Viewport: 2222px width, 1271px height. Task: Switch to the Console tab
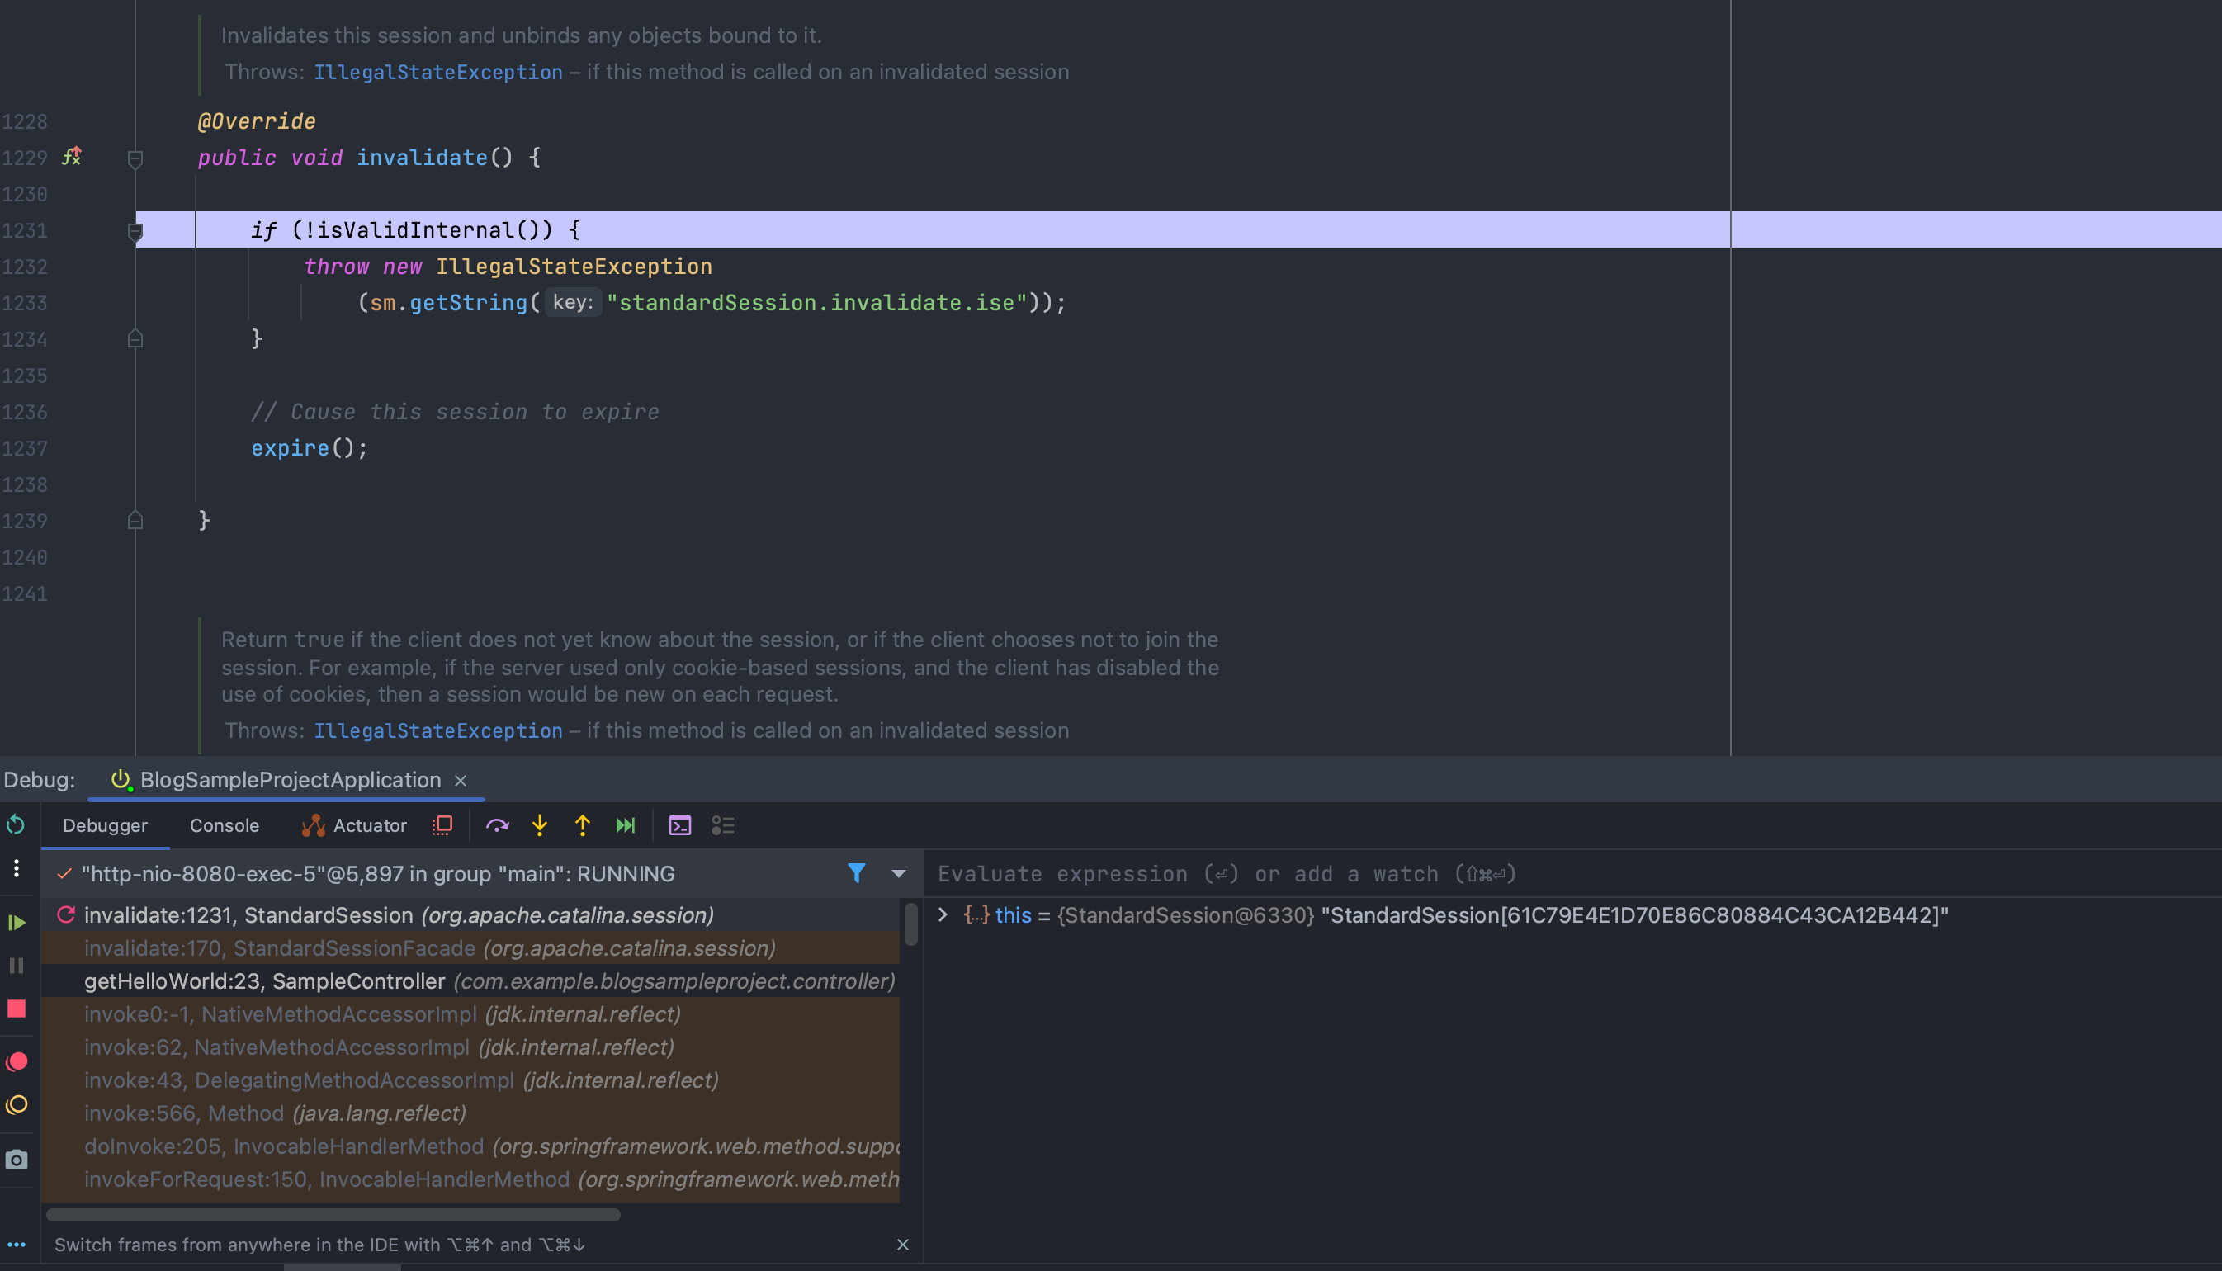[225, 825]
